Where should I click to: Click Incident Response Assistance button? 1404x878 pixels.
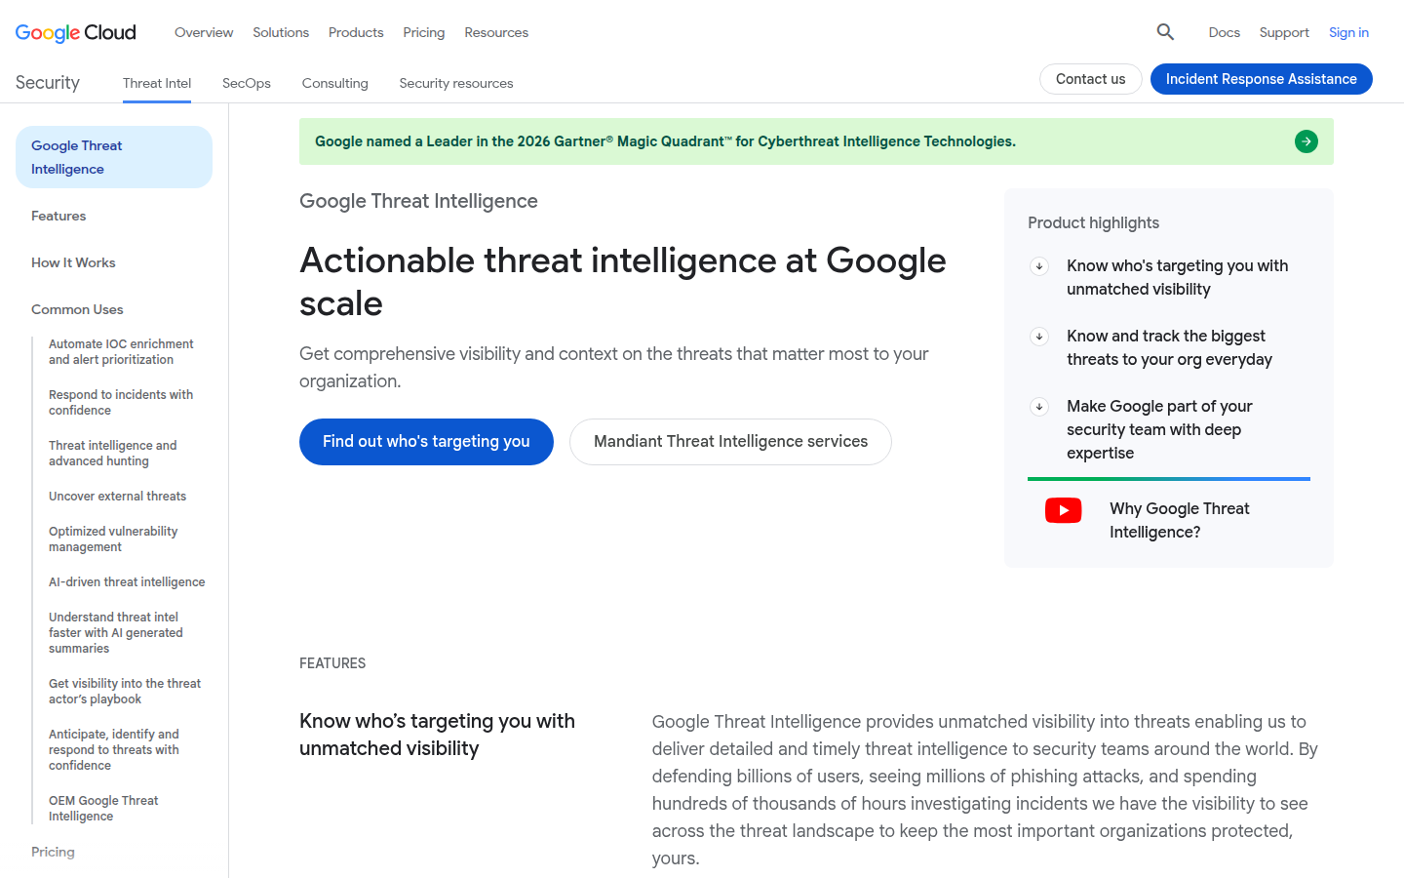pyautogui.click(x=1262, y=79)
